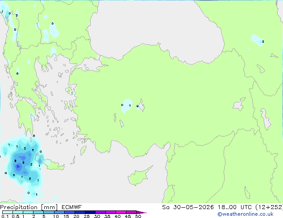Click the '50' legend value

pos(138,216)
